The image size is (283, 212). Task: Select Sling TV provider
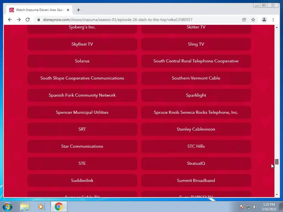pos(196,44)
